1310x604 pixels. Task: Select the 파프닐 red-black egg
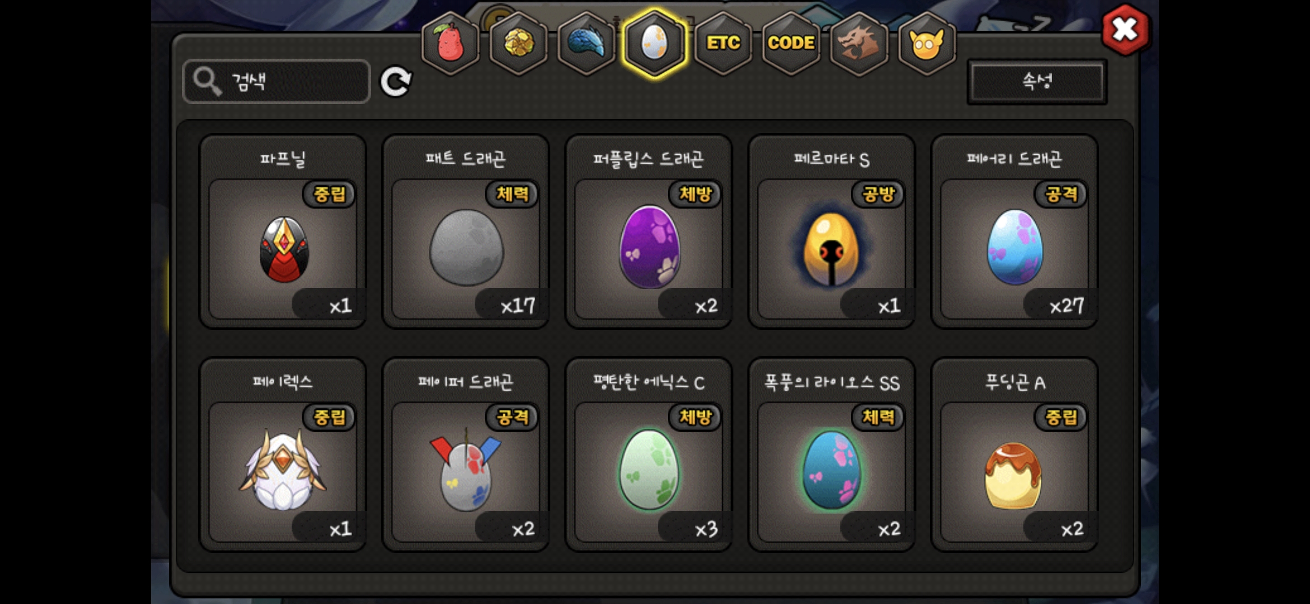click(x=283, y=231)
